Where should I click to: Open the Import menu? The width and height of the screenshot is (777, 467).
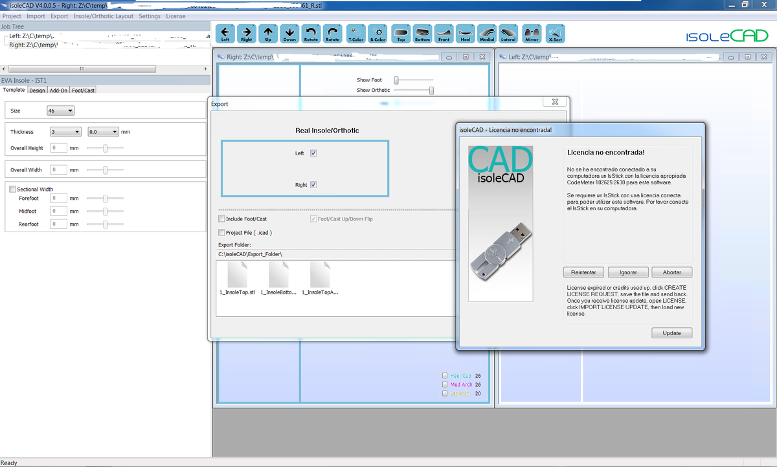[36, 16]
